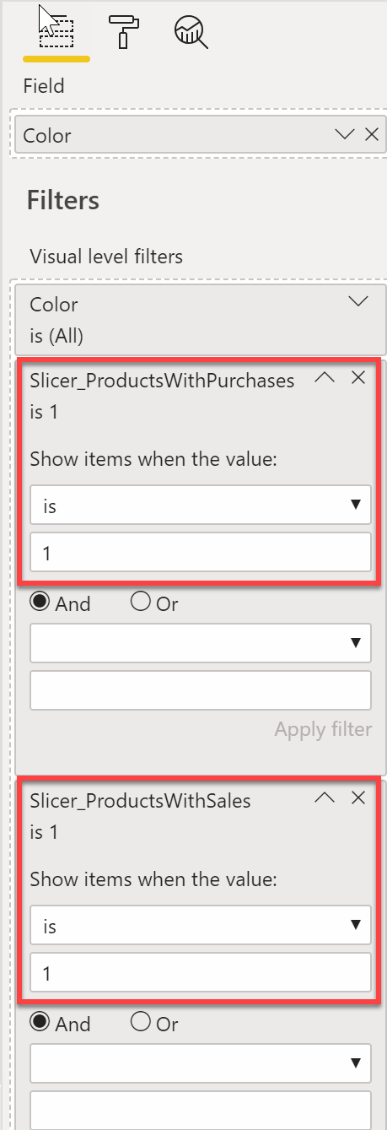Remove Slicer_ProductsWithSales filter
The height and width of the screenshot is (1130, 387).
[358, 797]
